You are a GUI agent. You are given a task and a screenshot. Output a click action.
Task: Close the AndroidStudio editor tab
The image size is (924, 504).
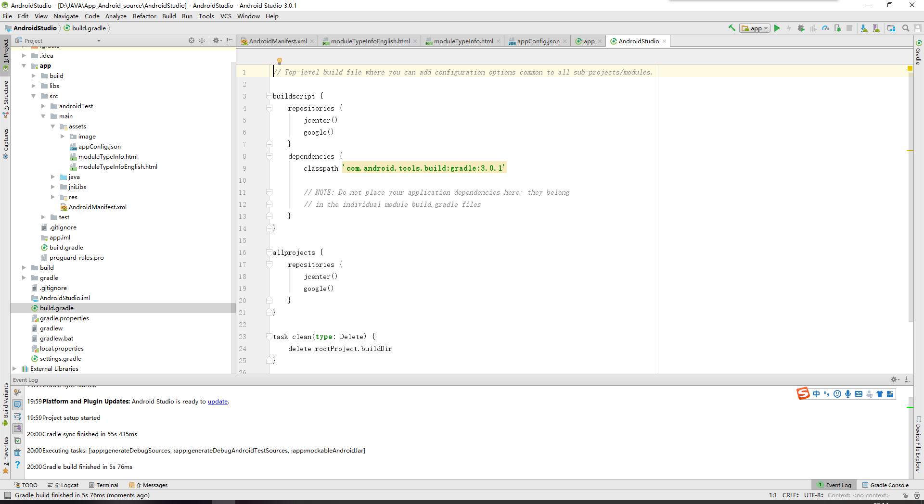[x=665, y=41]
